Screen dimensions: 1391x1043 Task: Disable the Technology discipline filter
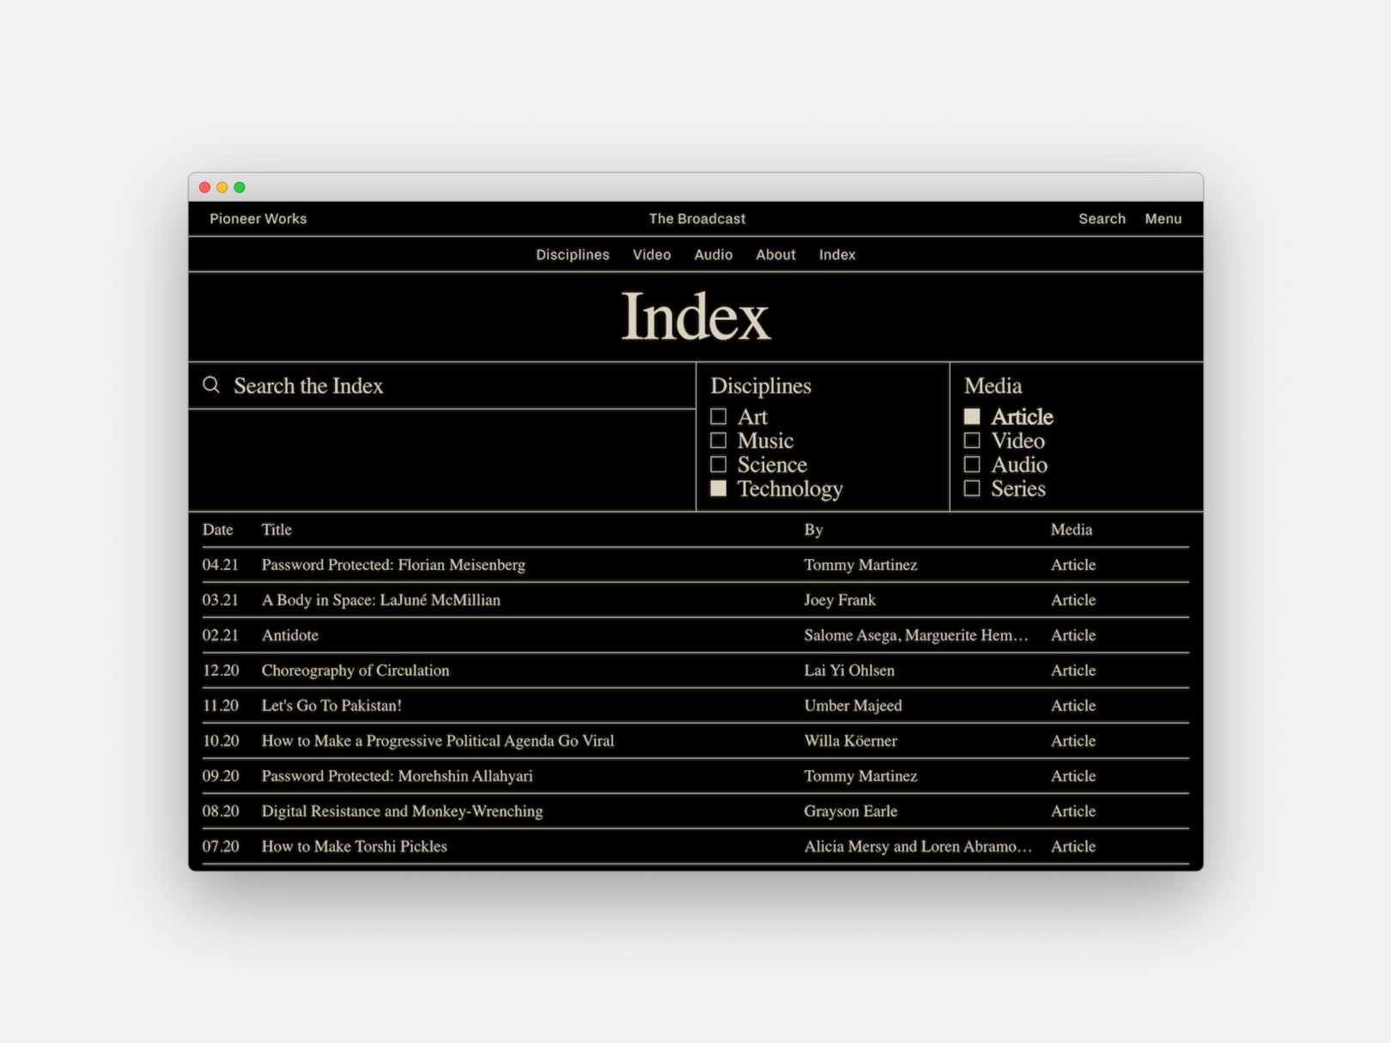(x=719, y=488)
